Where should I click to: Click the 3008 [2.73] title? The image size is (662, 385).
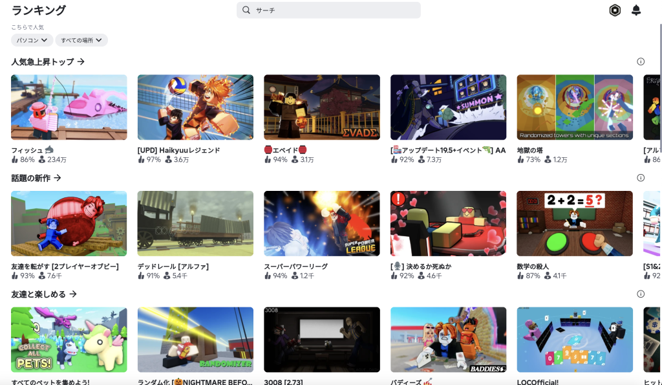(x=283, y=382)
